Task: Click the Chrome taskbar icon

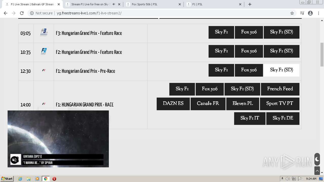Action: coord(46,179)
